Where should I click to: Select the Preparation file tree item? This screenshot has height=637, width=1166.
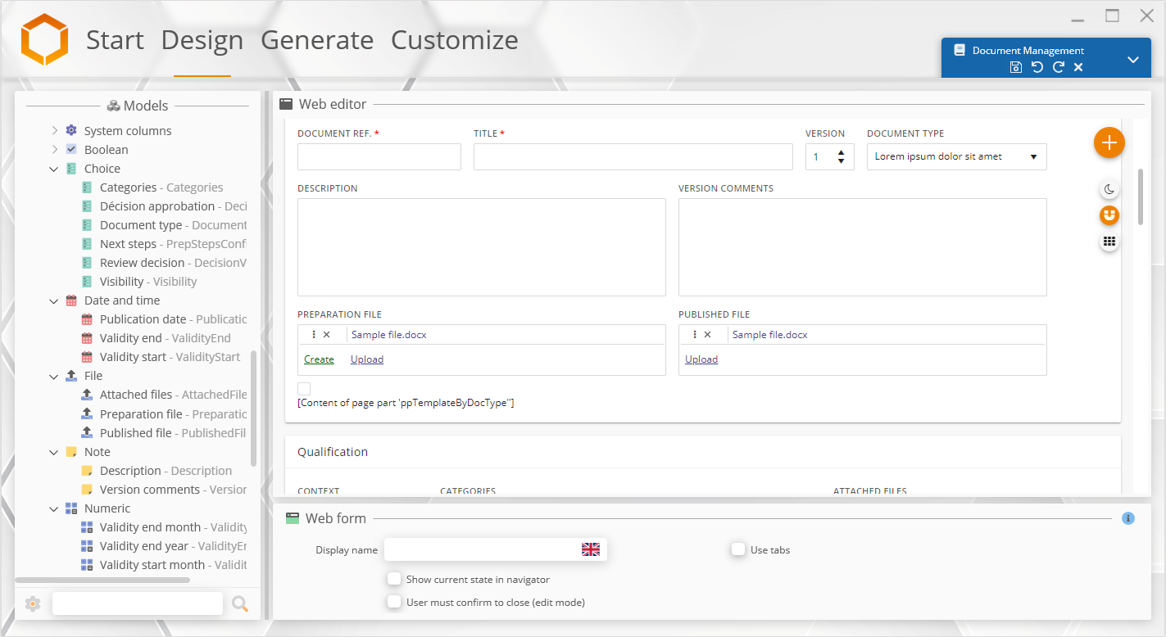click(x=164, y=414)
